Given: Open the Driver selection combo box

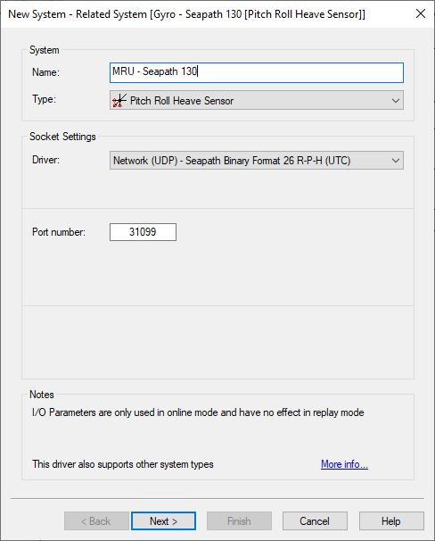Looking at the screenshot, I should pos(257,161).
